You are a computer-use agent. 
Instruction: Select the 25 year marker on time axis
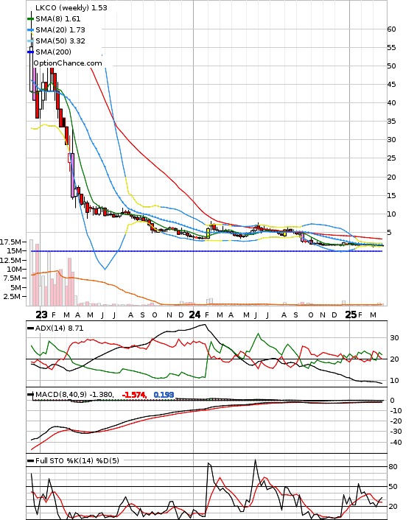(x=351, y=315)
